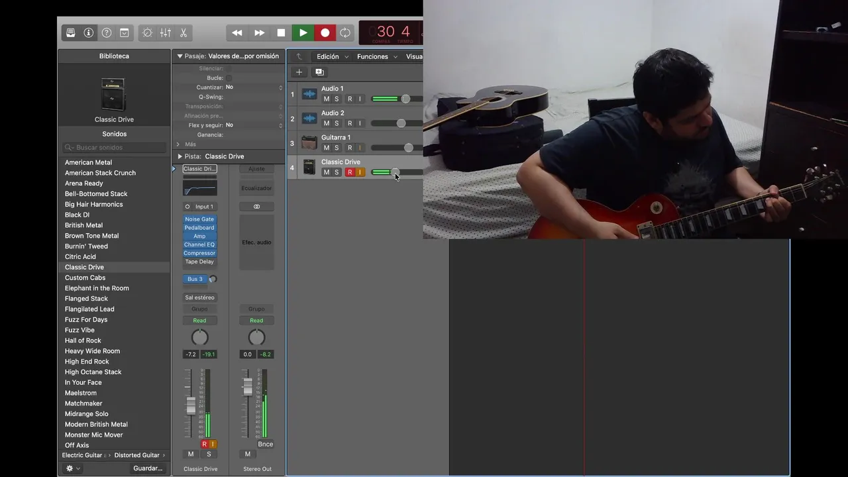Open the Library gear action menu

[73, 468]
